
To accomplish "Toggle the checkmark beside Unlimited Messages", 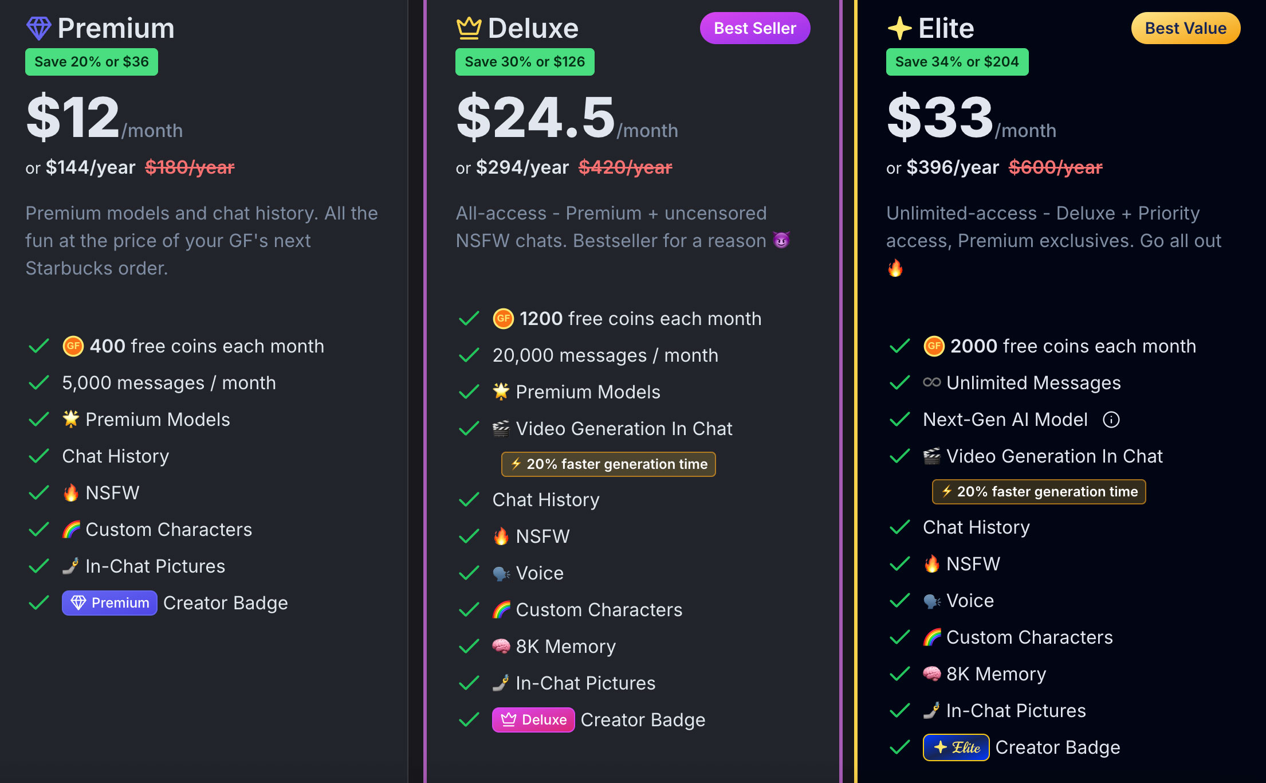I will [901, 382].
